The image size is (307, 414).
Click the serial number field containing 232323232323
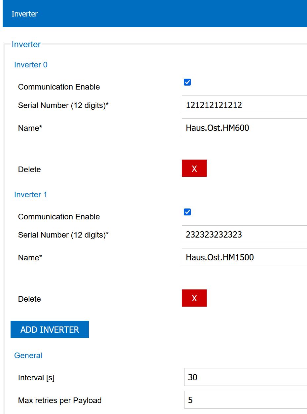pos(244,235)
